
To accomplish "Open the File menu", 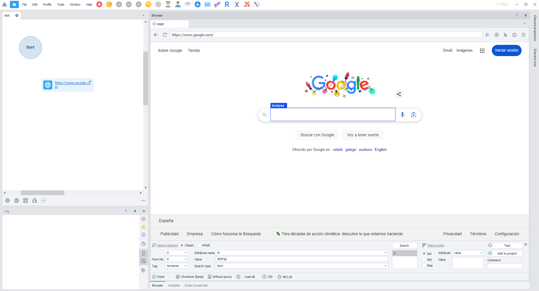I will click(25, 4).
